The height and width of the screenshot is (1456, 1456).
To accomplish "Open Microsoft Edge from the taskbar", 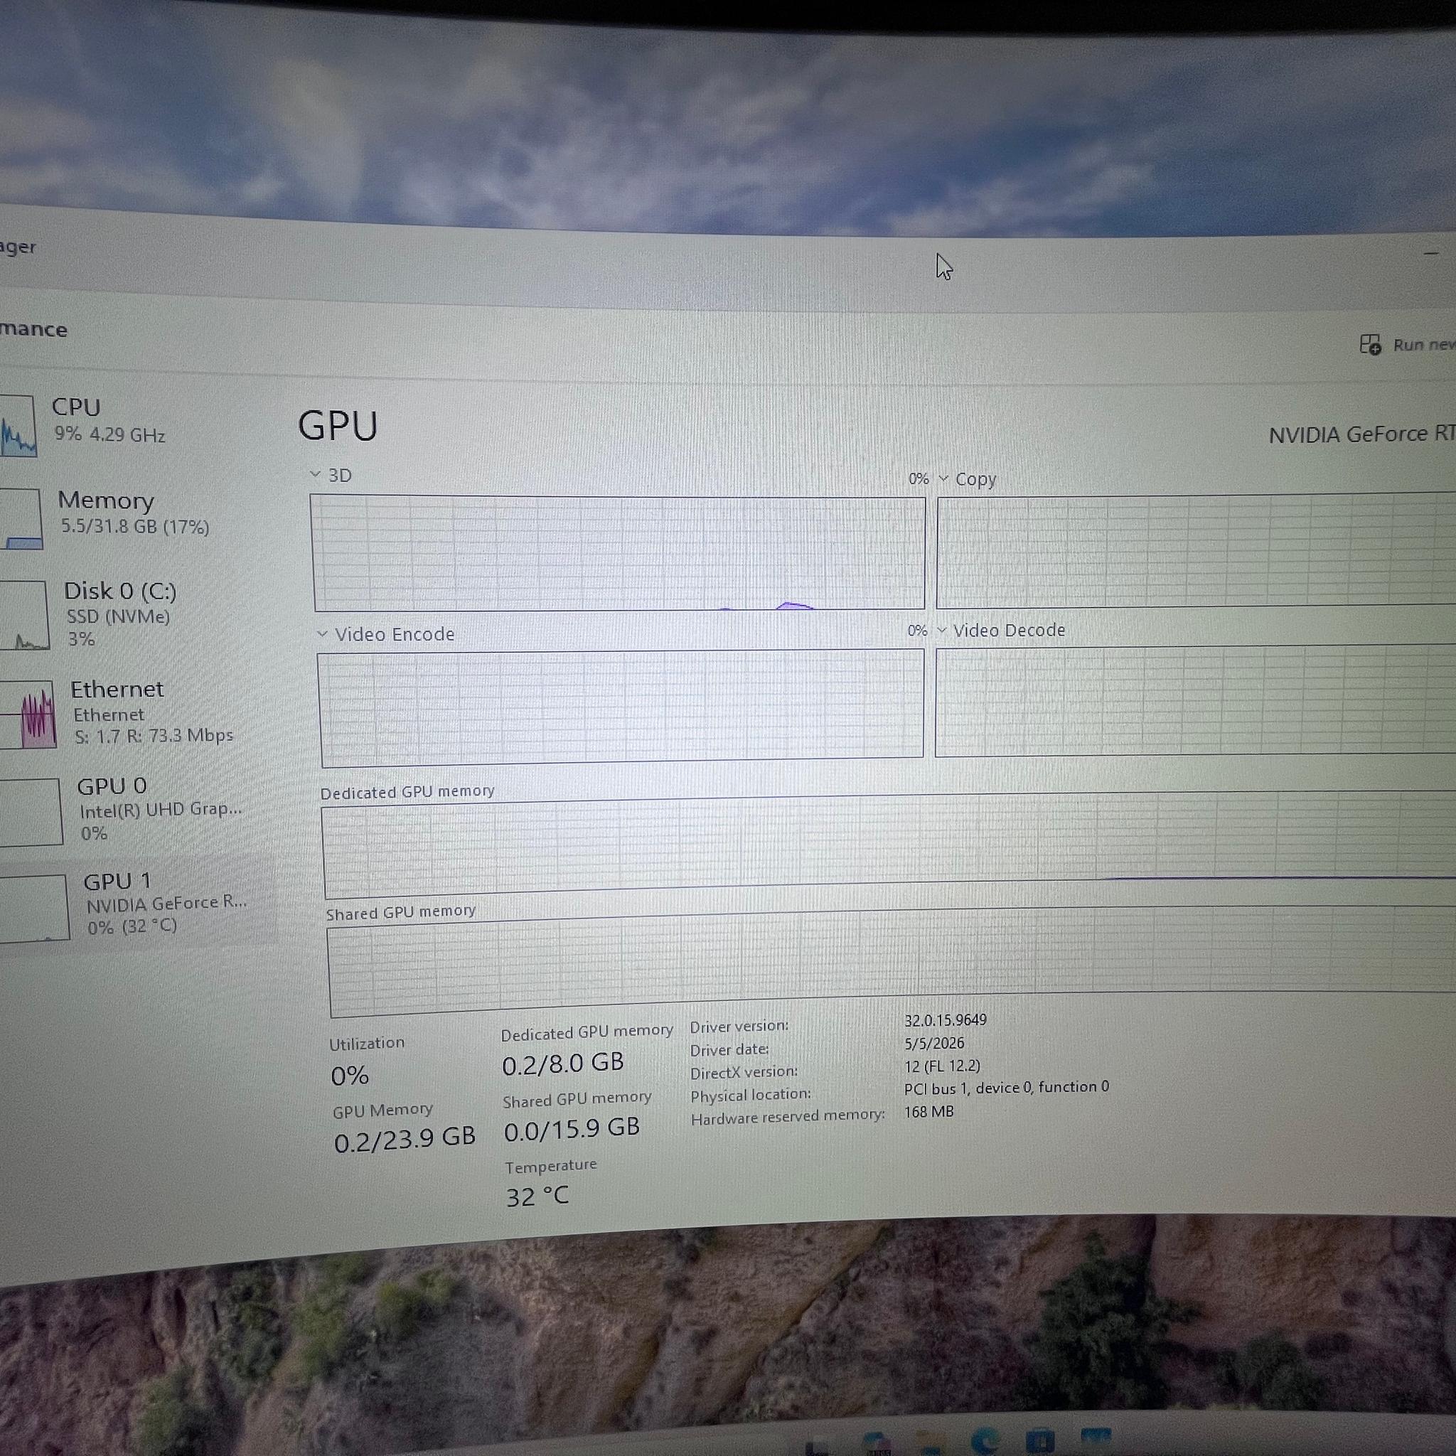I will [985, 1440].
